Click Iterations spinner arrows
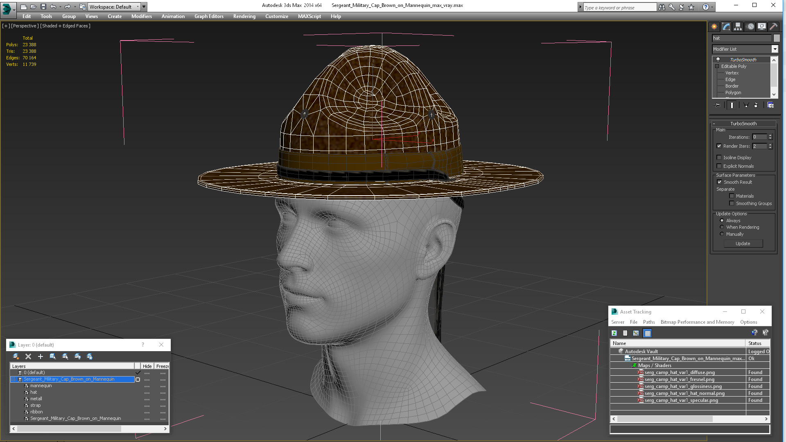Image resolution: width=786 pixels, height=442 pixels. [770, 137]
